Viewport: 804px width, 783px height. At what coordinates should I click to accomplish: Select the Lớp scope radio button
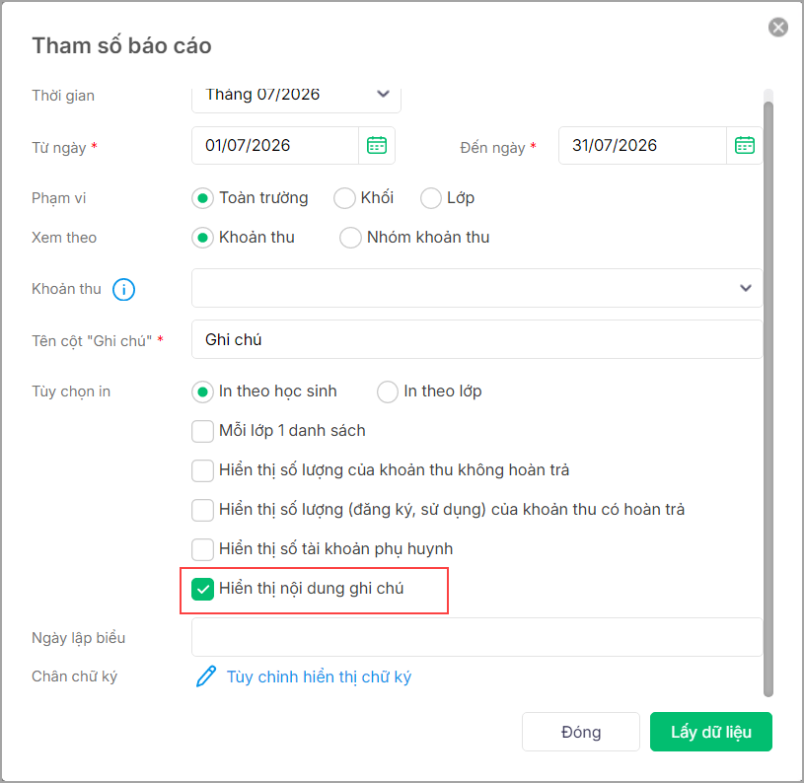(431, 198)
